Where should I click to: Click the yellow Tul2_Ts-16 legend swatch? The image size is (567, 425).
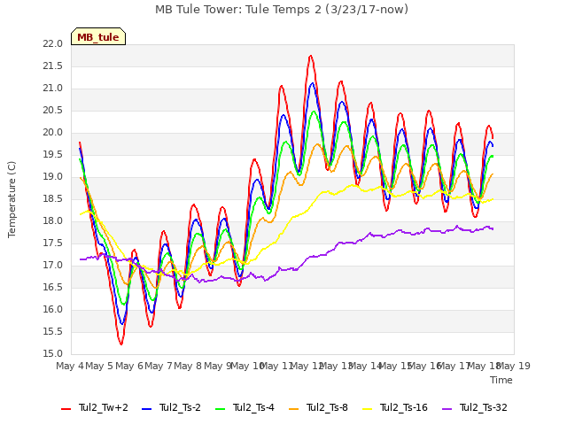(368, 409)
